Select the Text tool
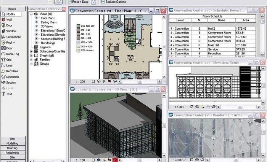The image size is (267, 162). pyautogui.click(x=9, y=94)
